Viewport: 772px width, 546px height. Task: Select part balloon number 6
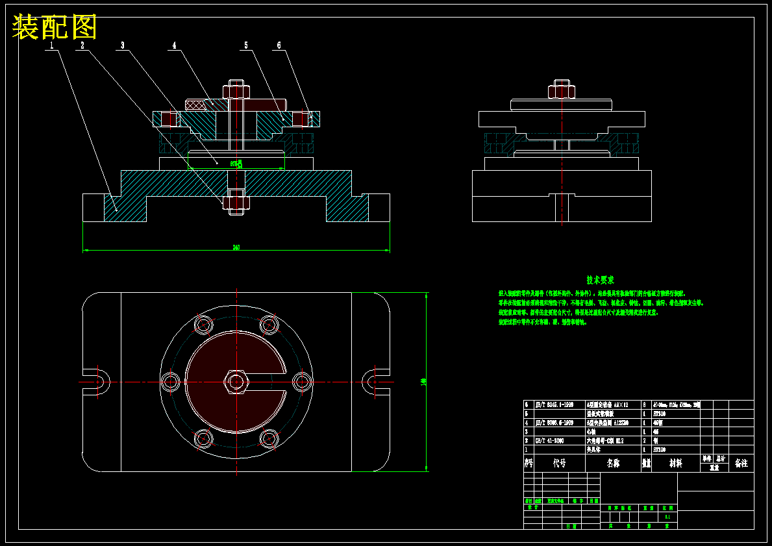pos(279,45)
